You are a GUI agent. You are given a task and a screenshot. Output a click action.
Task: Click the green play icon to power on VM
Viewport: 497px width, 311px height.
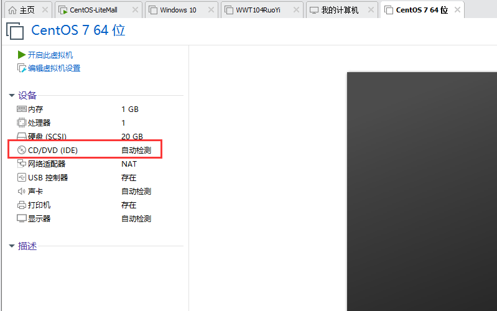(22, 55)
